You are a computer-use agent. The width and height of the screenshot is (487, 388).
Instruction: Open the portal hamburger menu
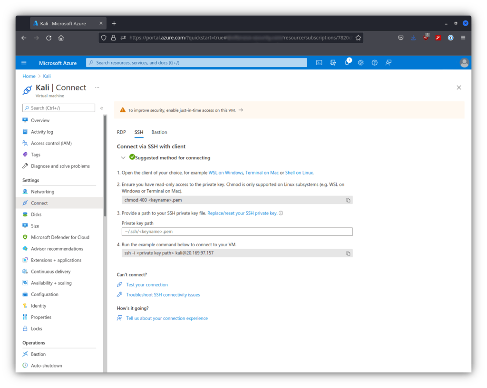[x=24, y=63]
